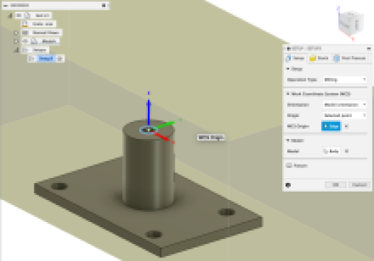Select the Setup1 item in browser tree
The image size is (374, 261).
point(46,59)
